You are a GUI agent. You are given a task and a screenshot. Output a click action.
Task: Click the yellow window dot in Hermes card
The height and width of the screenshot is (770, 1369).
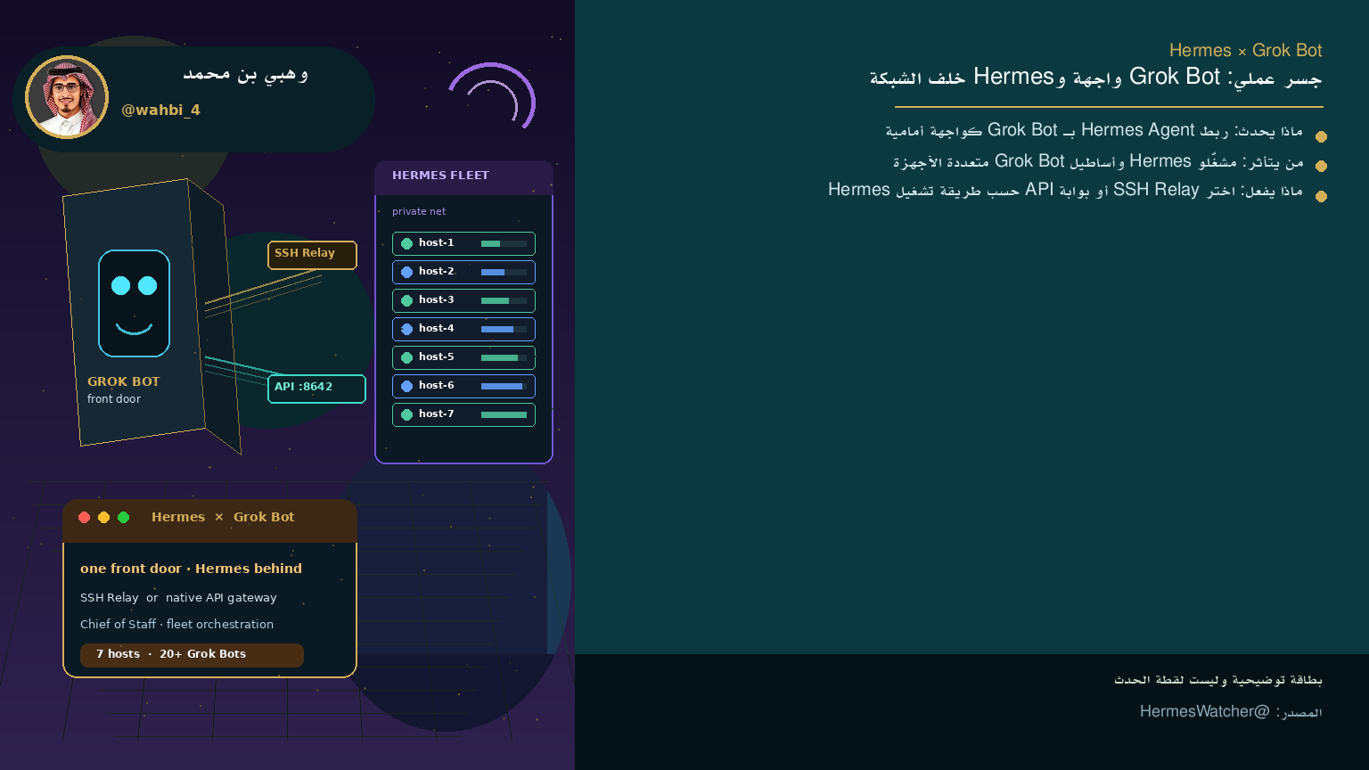click(x=104, y=517)
